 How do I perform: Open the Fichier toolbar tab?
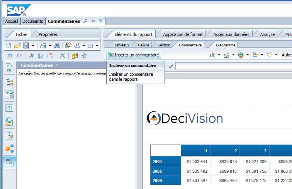point(22,34)
